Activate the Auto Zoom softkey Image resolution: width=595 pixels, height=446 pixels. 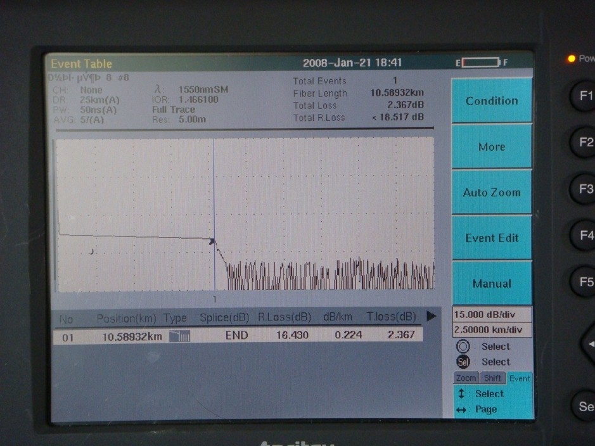coord(492,193)
